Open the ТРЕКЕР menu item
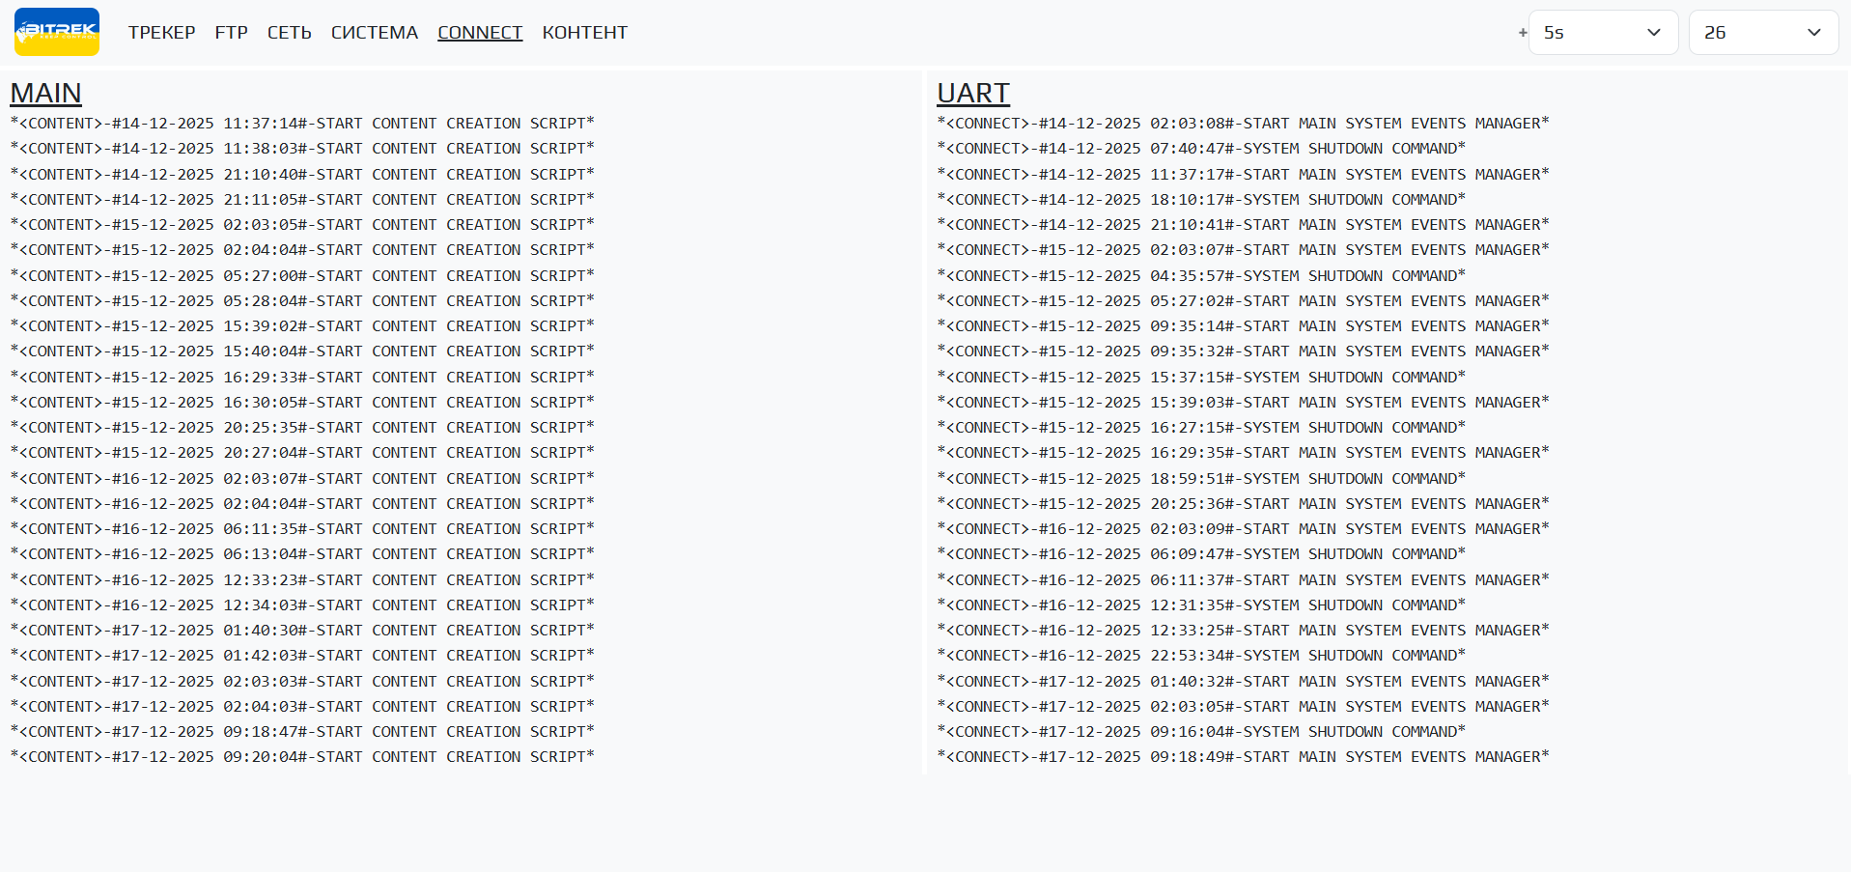This screenshot has width=1851, height=872. pyautogui.click(x=161, y=33)
